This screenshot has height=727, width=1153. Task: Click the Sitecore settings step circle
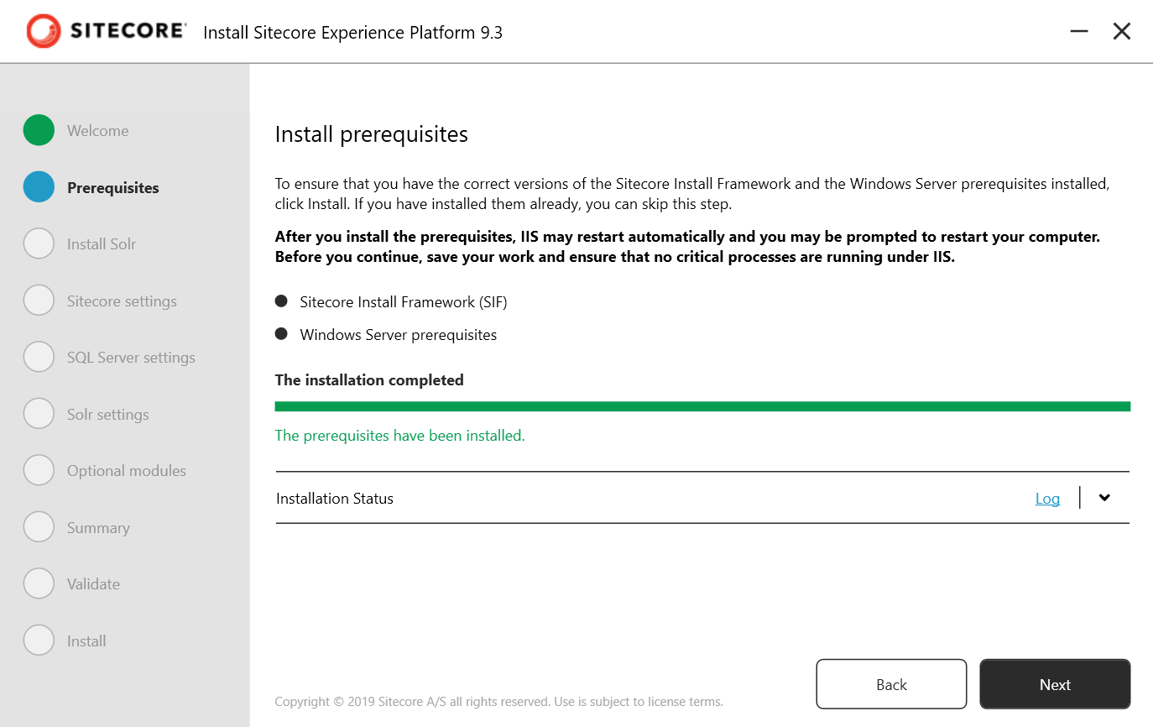pos(39,300)
